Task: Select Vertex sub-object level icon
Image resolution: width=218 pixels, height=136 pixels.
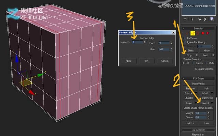Action: tap(187, 33)
